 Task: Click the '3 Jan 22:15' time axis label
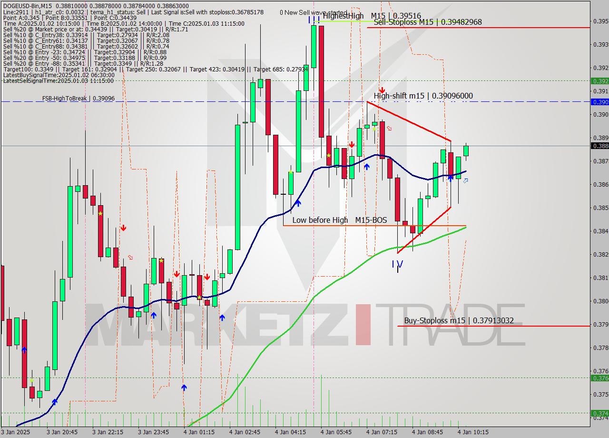[x=108, y=432]
